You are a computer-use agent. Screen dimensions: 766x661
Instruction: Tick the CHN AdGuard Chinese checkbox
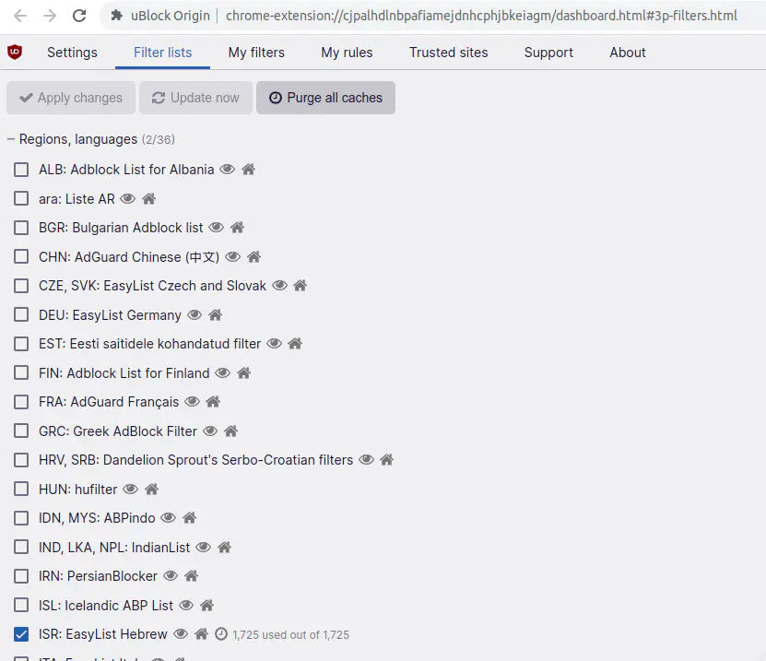tap(21, 257)
